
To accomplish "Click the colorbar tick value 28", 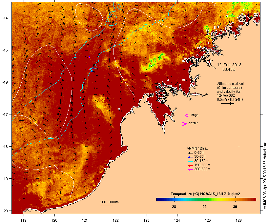I will pyautogui.click(x=174, y=207).
